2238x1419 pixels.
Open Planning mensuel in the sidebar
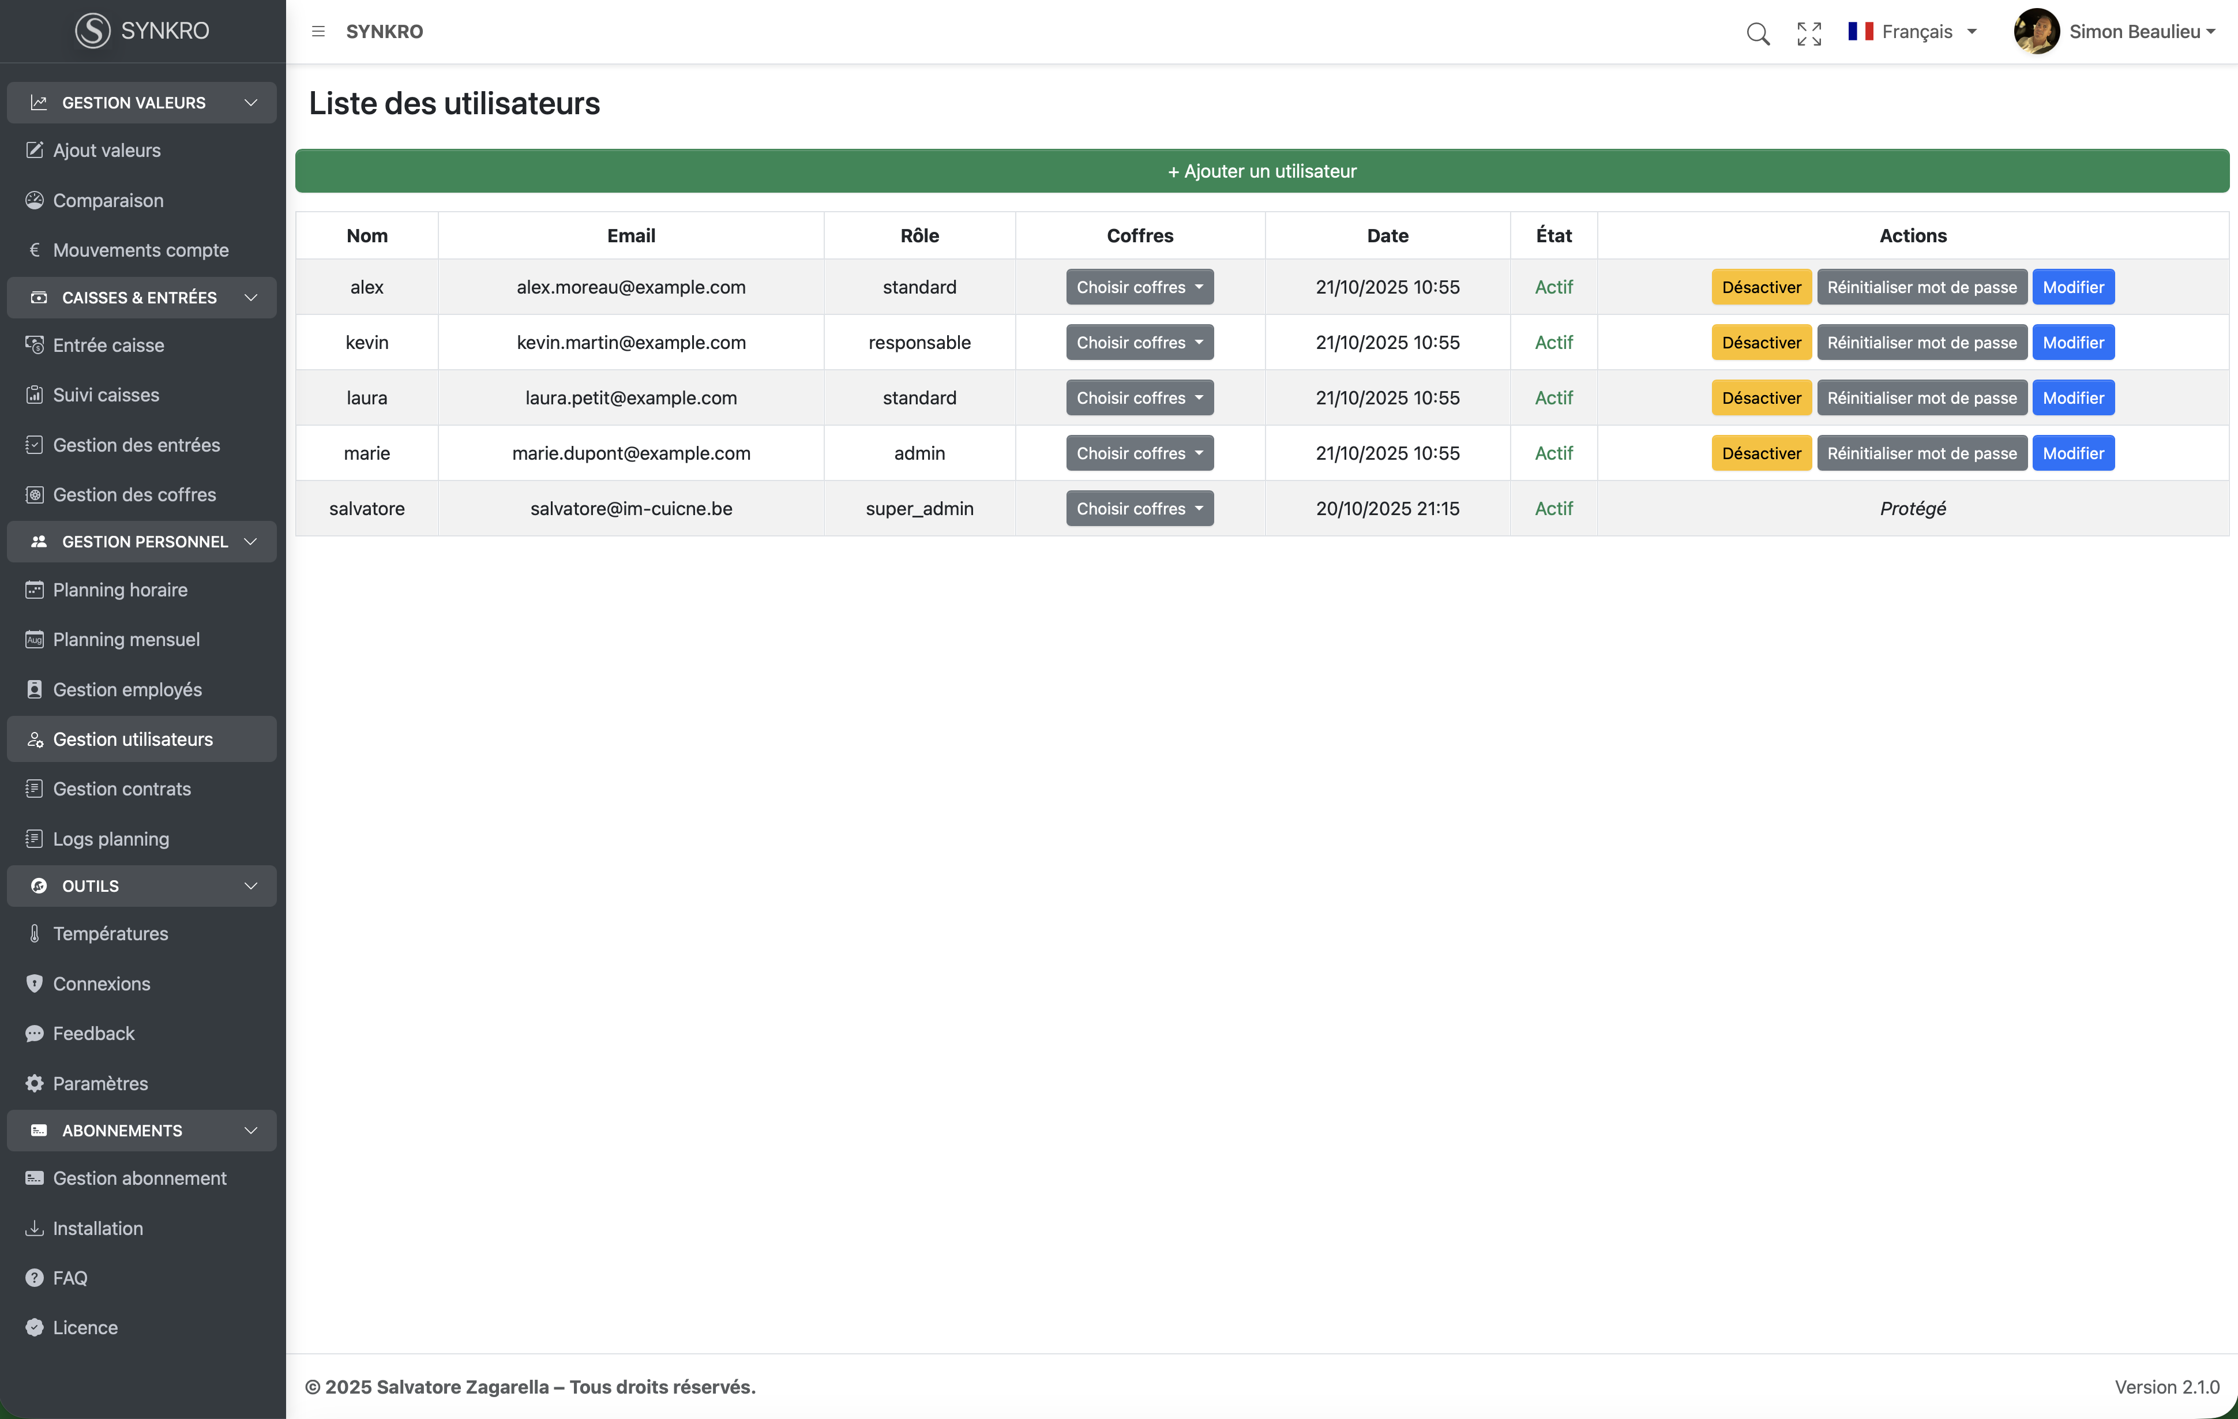point(126,639)
